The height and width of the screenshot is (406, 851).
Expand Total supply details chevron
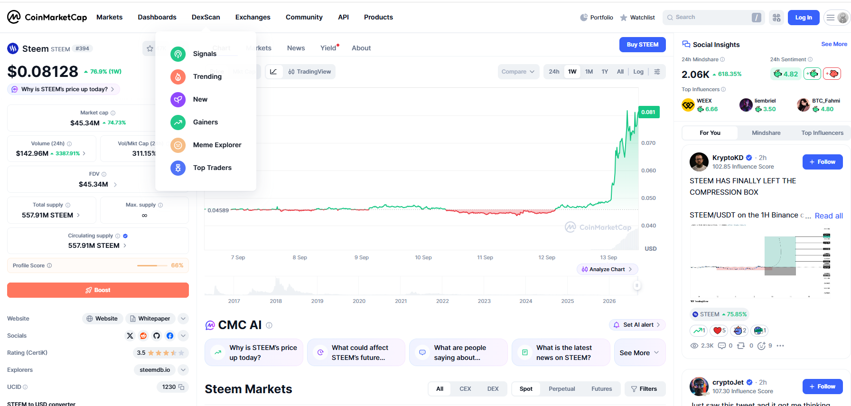tap(78, 215)
